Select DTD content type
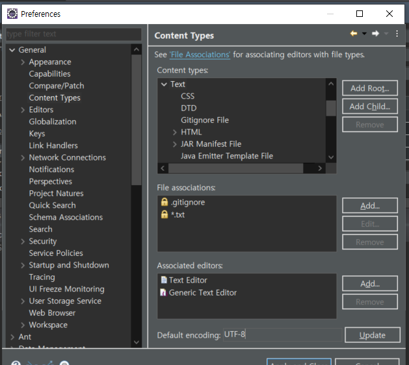This screenshot has height=365, width=409. pyautogui.click(x=189, y=108)
